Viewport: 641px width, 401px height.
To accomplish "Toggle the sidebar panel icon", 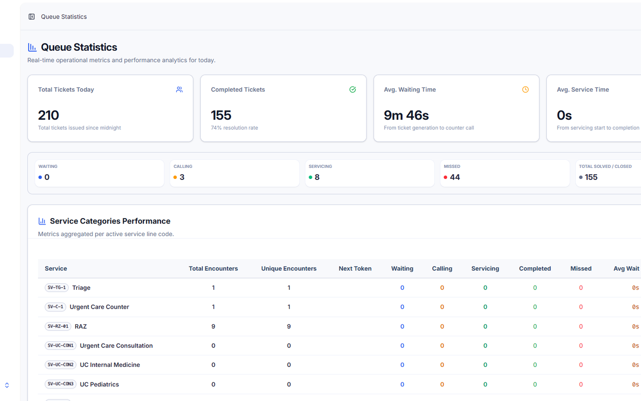I will tap(32, 17).
